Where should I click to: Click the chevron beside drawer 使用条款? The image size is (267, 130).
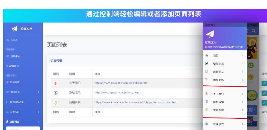(243, 110)
